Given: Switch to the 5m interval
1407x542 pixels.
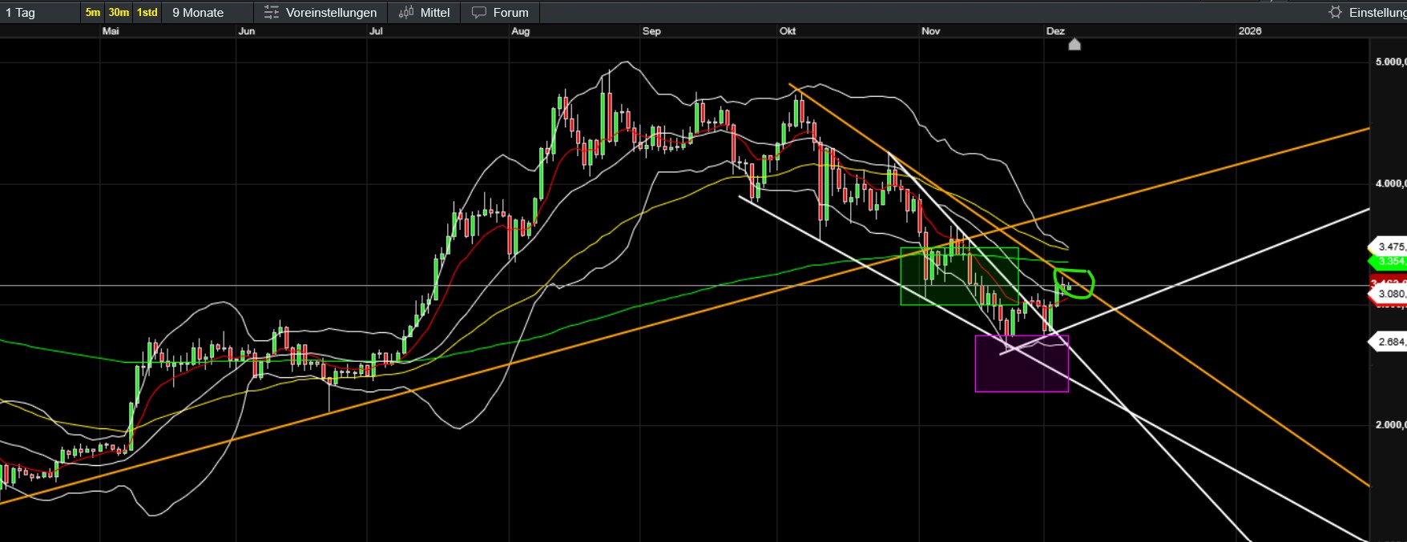Looking at the screenshot, I should point(93,12).
